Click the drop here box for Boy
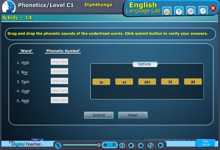The image size is (220, 150). pos(60,71)
